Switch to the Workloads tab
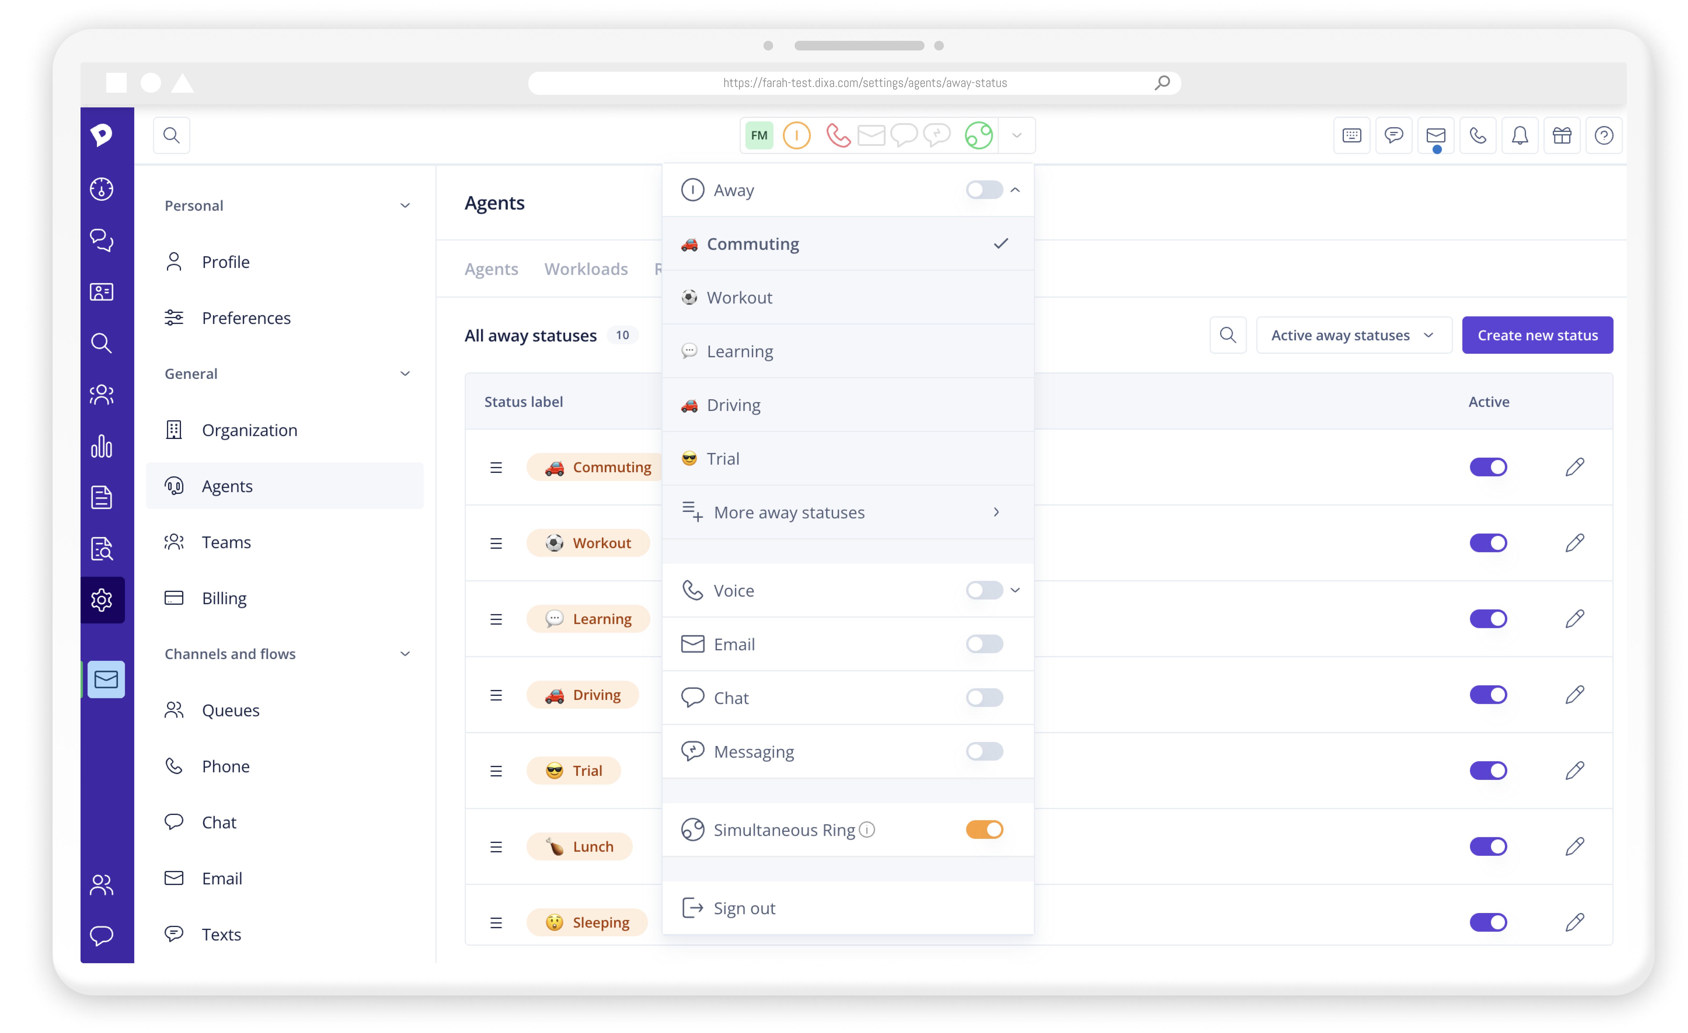The image size is (1688, 1033). click(586, 269)
